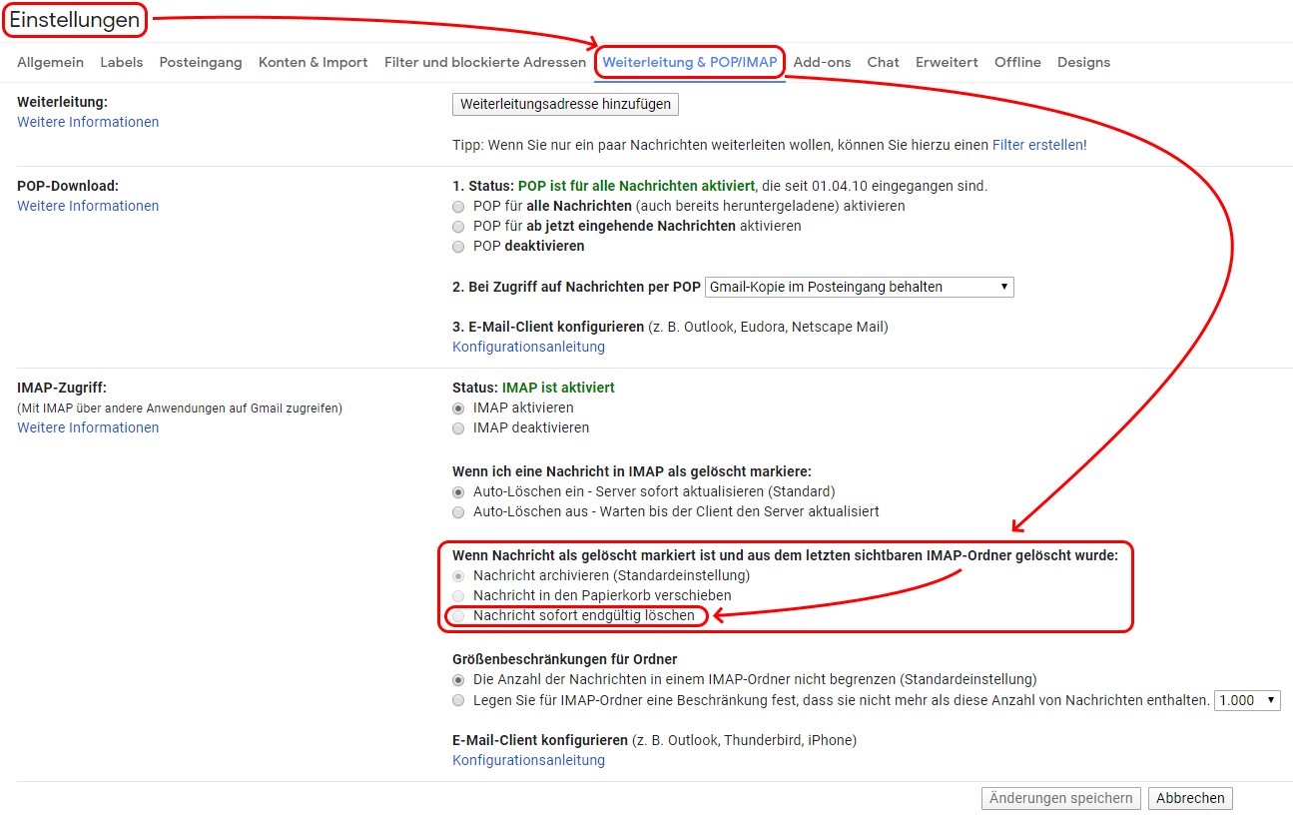This screenshot has width=1293, height=821.
Task: Click Weiterleitungsadresse hinzufügen button
Action: point(565,104)
